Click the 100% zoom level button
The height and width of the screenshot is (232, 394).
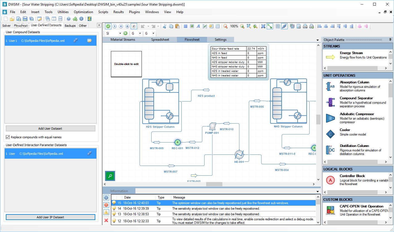pos(234,26)
